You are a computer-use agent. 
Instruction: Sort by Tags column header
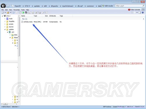pyautogui.click(x=61, y=16)
